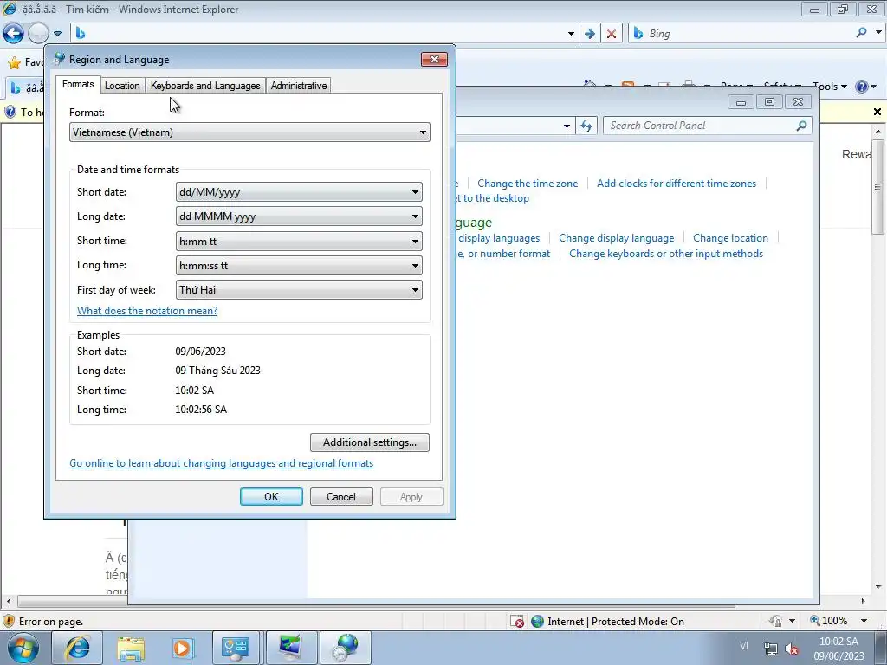Click the Windows Start button
887x665 pixels.
click(22, 648)
